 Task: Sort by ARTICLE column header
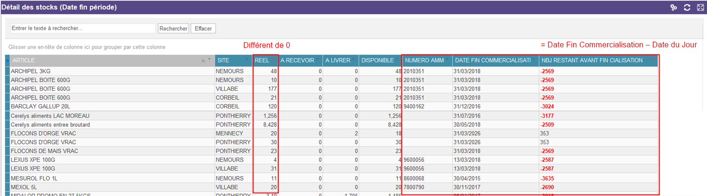tap(95, 61)
